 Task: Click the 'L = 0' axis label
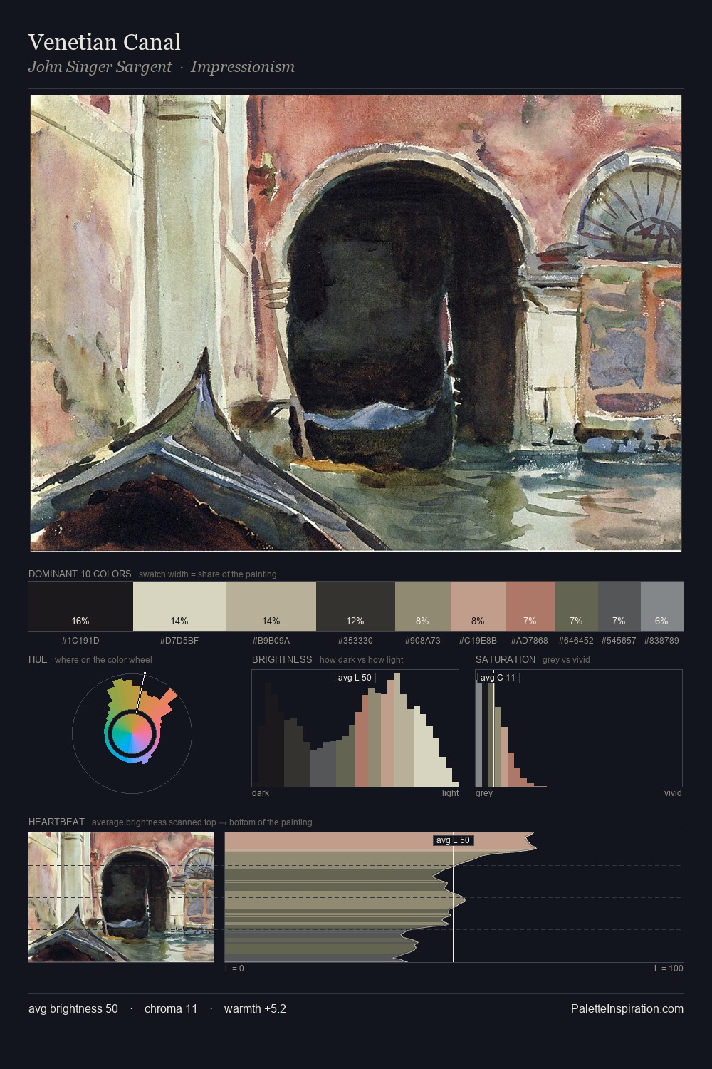pyautogui.click(x=234, y=969)
